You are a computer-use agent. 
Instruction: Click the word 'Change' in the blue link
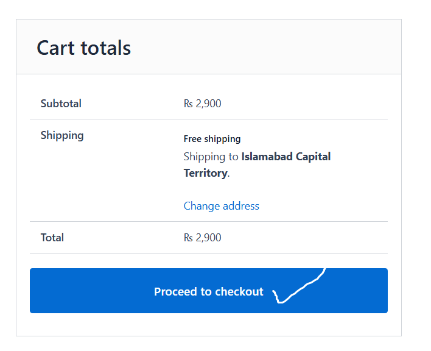[x=201, y=206]
